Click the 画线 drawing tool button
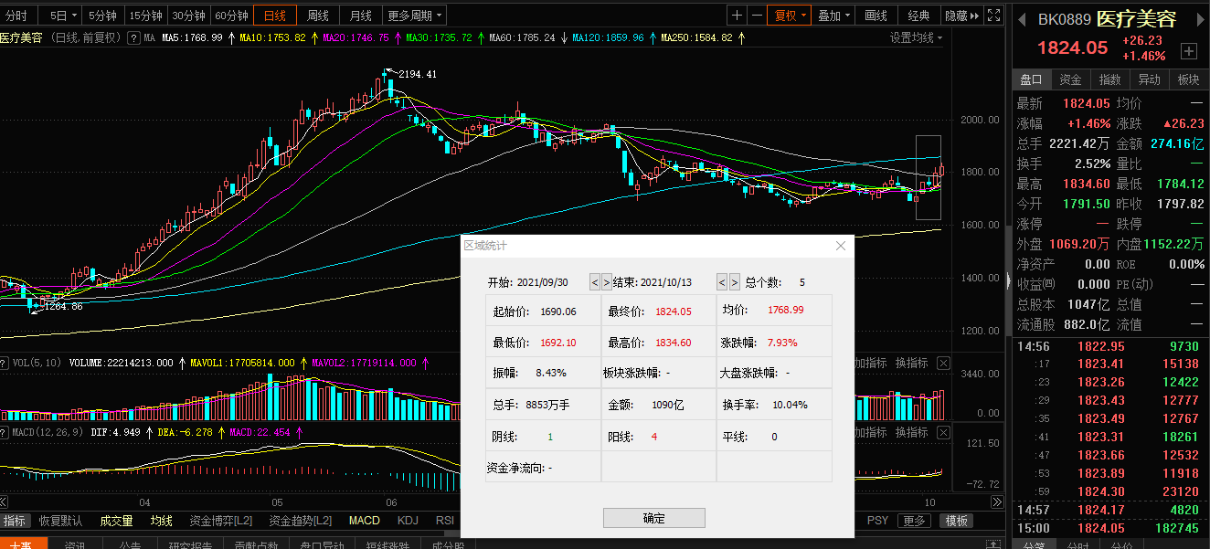The height and width of the screenshot is (549, 1210). pyautogui.click(x=876, y=16)
